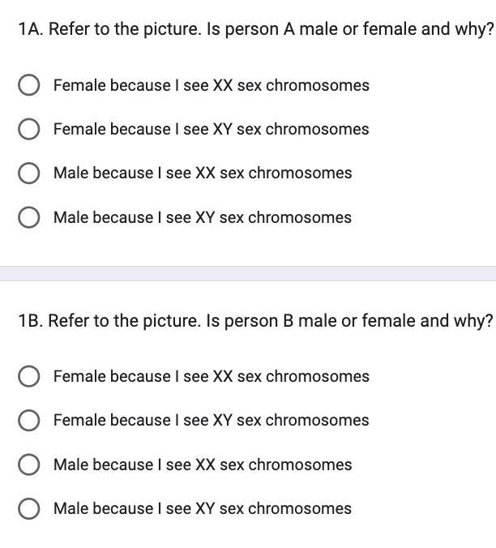The image size is (496, 548).
Task: Click 1B label text 'Female because I see XX'
Action: [211, 376]
